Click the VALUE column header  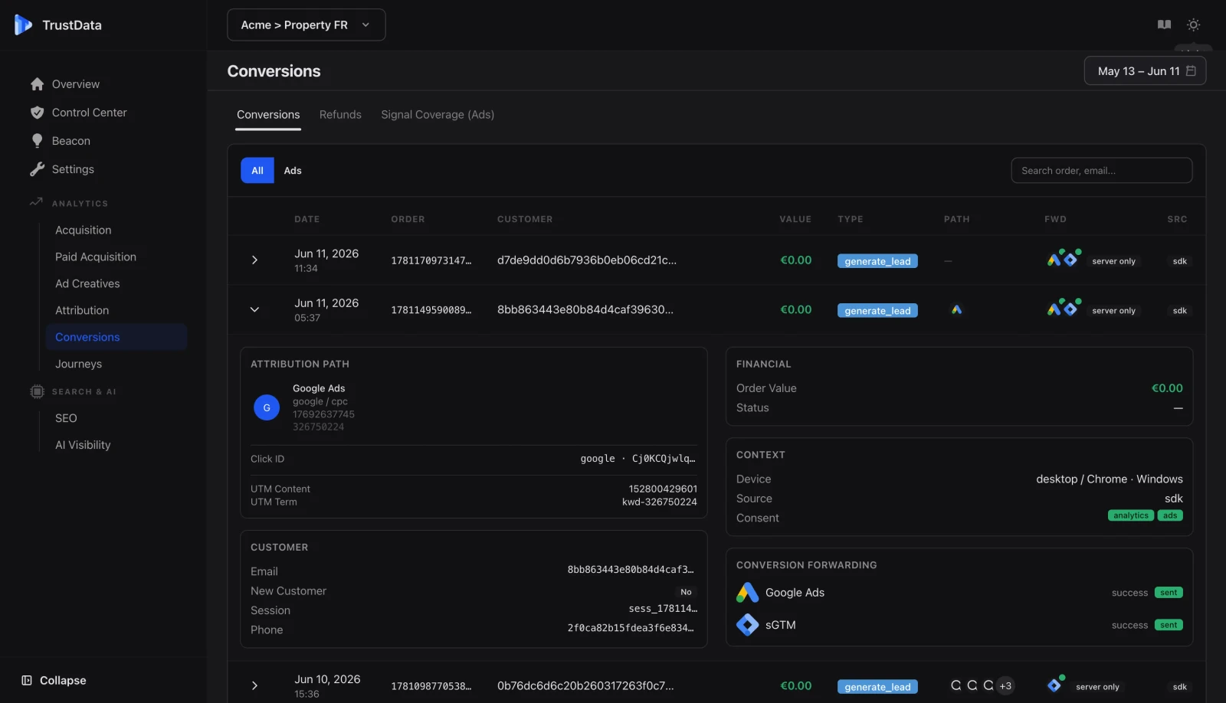(x=795, y=219)
